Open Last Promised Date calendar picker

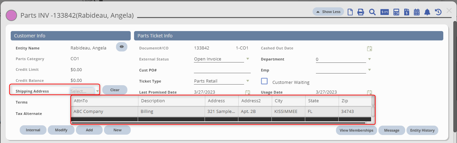click(x=248, y=92)
